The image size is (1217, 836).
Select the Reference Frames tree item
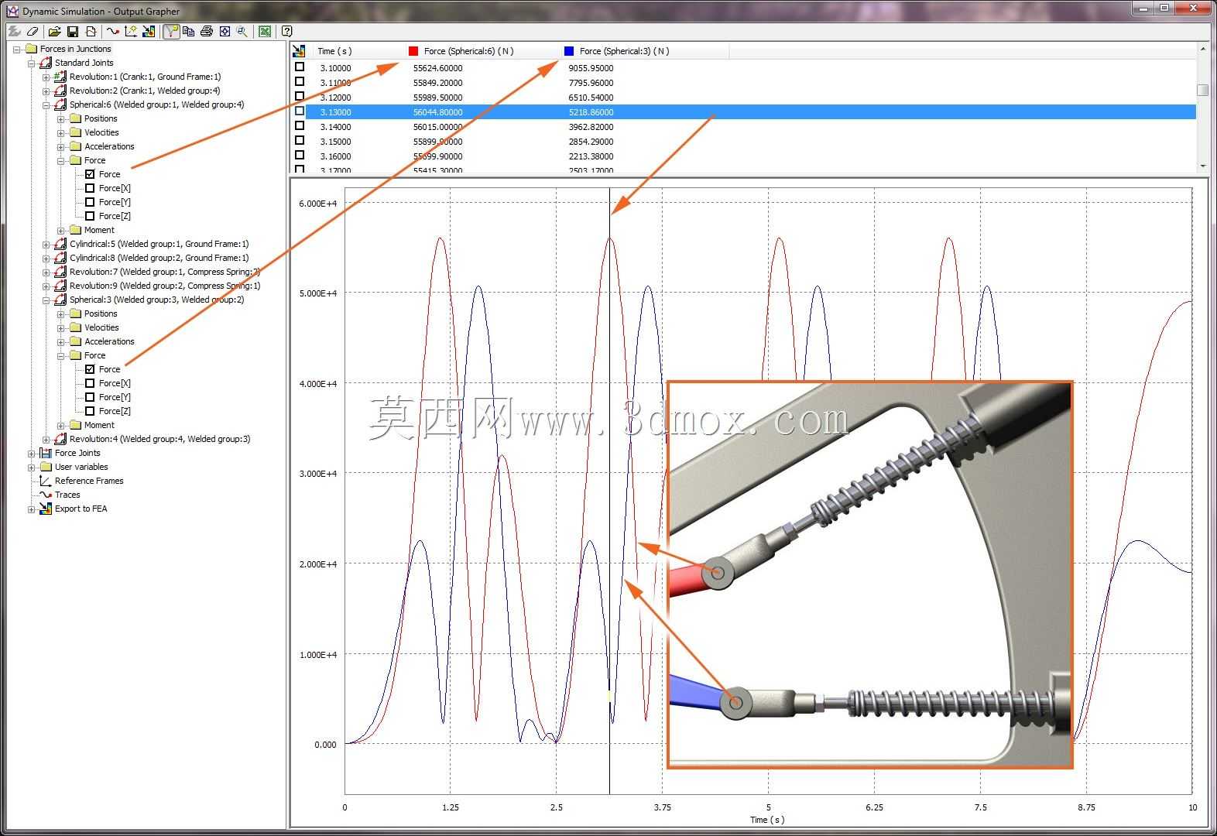(89, 481)
